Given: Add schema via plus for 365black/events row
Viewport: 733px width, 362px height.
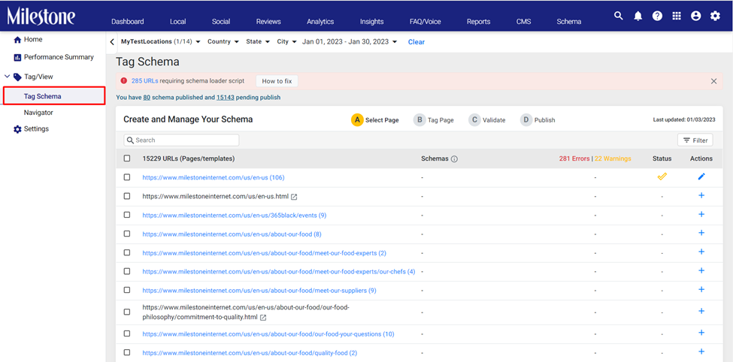Looking at the screenshot, I should click(701, 214).
